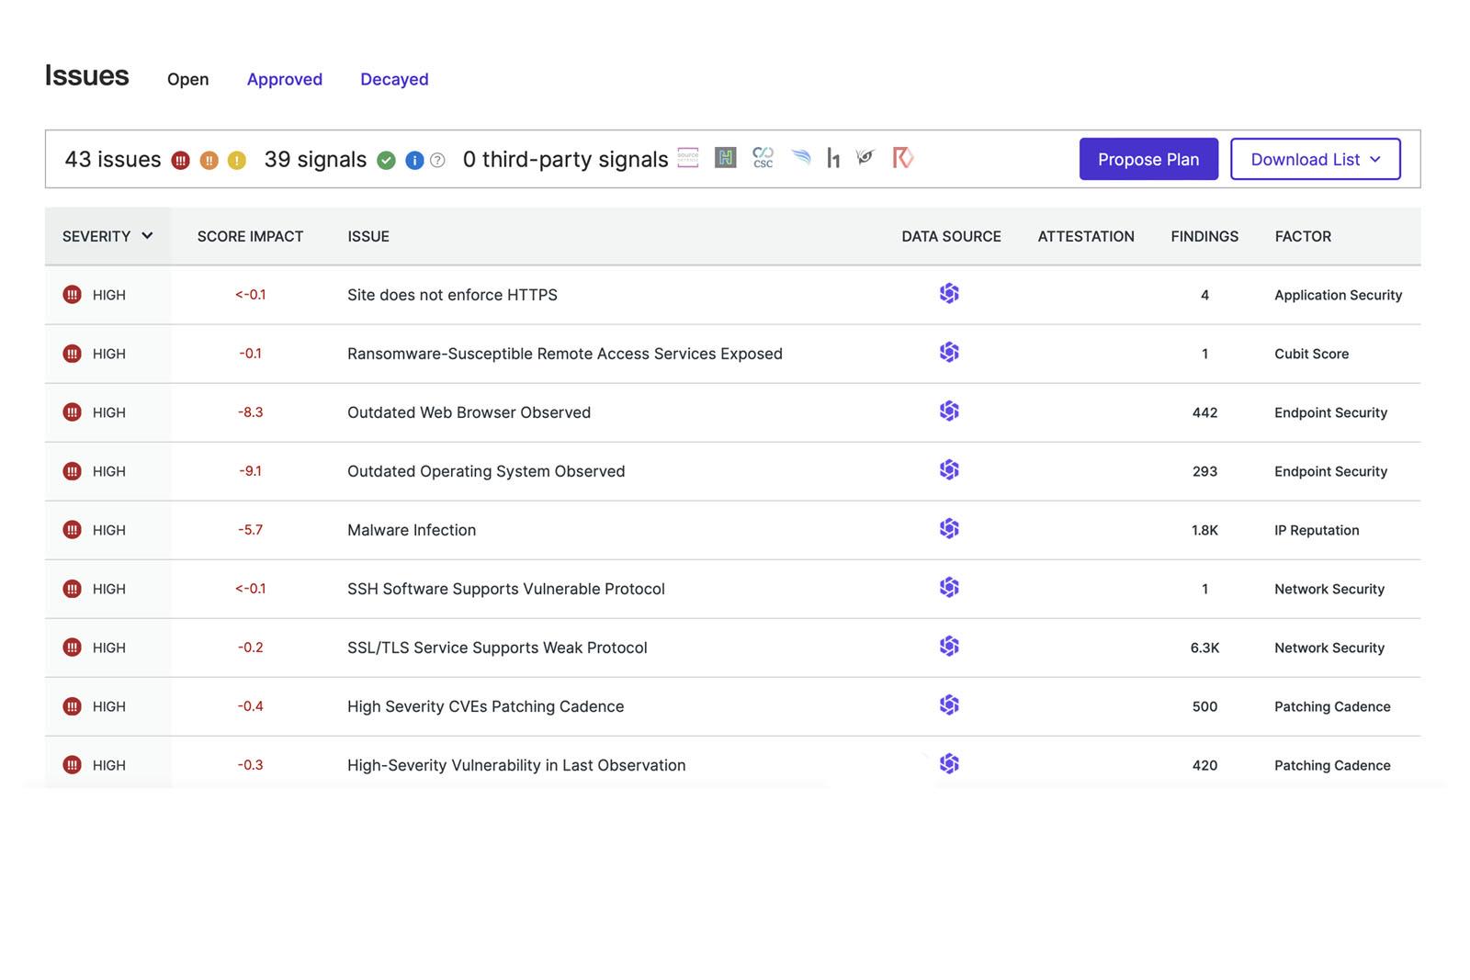
Task: Click data source icon for Site does not enforce HTTPS
Action: (949, 294)
